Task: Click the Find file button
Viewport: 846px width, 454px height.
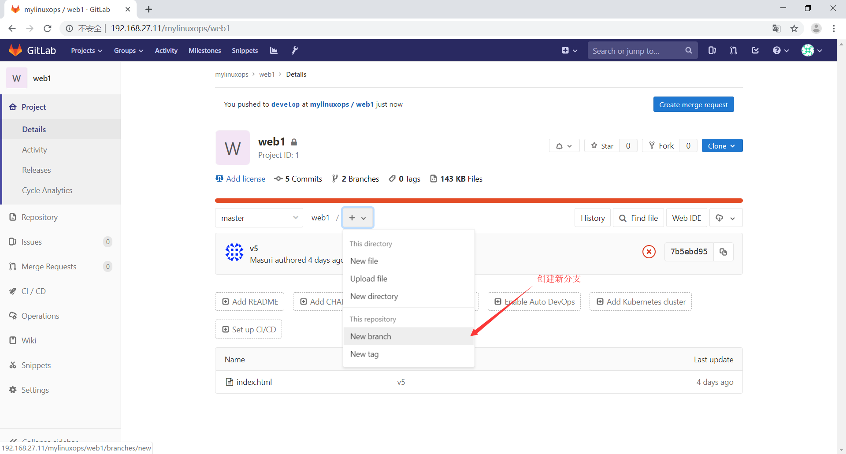Action: coord(638,218)
